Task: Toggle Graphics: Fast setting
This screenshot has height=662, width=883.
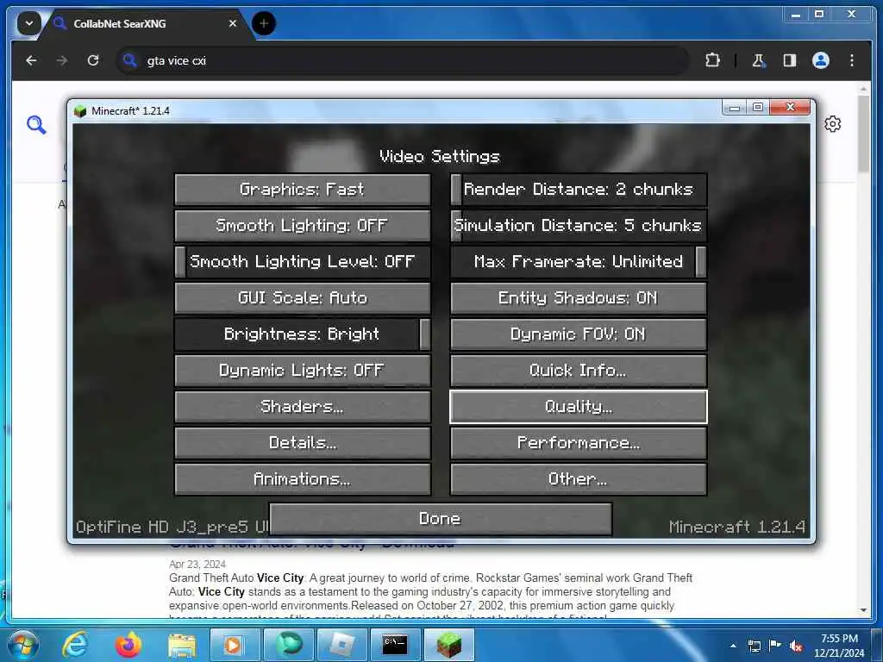Action: 303,190
